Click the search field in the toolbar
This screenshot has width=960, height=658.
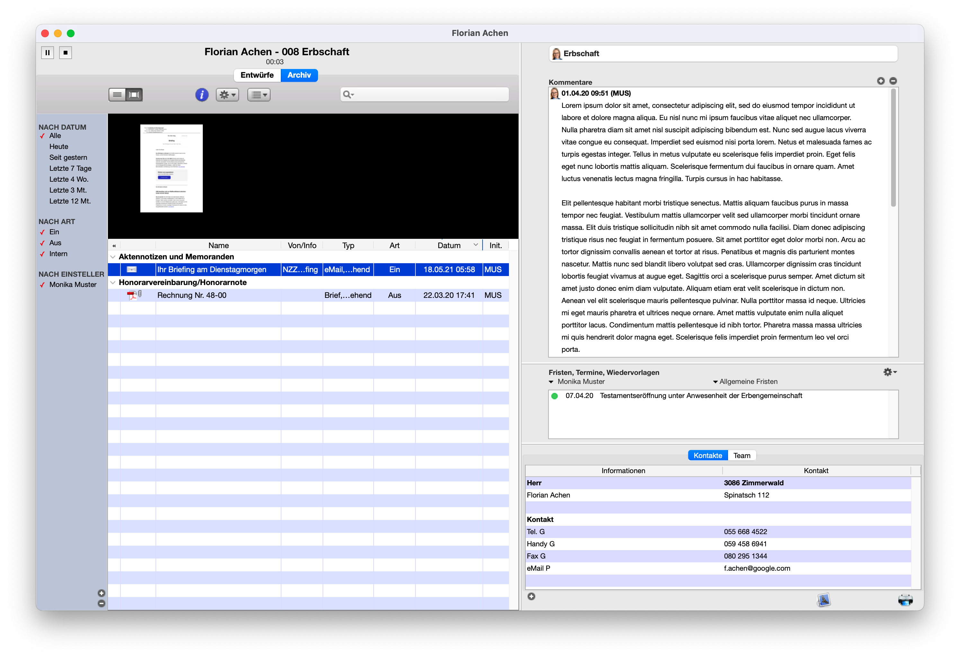point(424,95)
